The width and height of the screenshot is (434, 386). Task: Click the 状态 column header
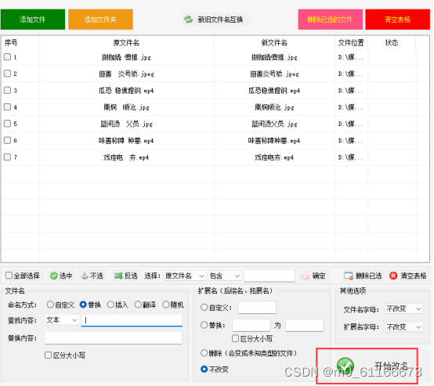coord(392,42)
